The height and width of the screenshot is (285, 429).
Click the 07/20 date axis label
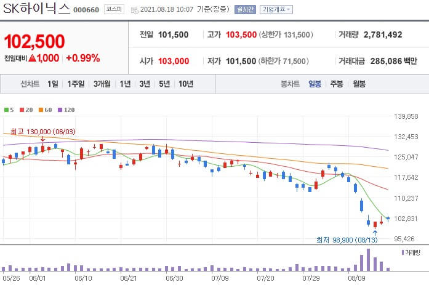[x=265, y=278]
